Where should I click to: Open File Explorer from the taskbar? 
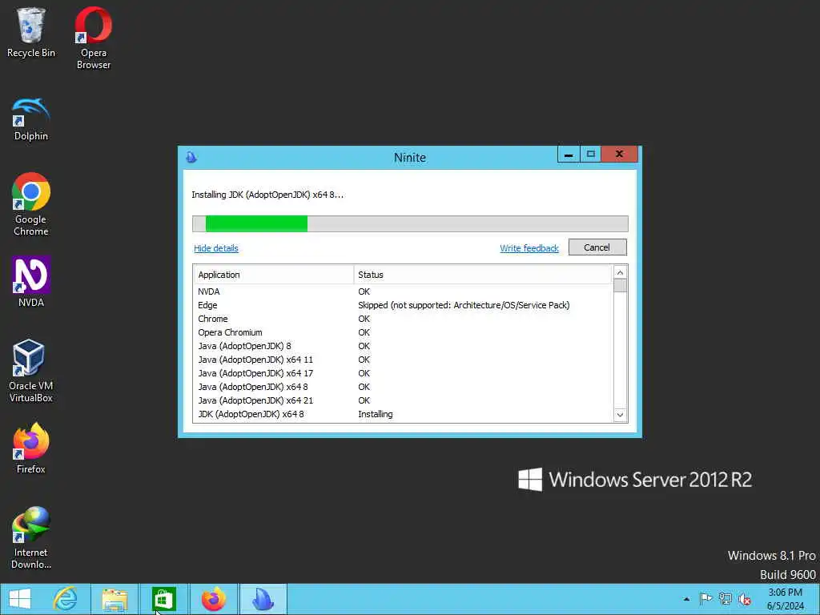[115, 599]
